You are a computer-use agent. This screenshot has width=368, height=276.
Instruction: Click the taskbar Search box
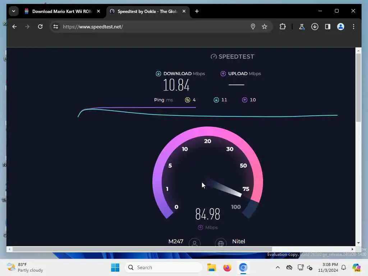tap(164, 267)
